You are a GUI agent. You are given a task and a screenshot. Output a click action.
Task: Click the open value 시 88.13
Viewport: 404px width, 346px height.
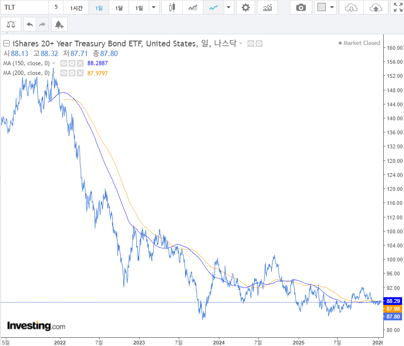(16, 54)
